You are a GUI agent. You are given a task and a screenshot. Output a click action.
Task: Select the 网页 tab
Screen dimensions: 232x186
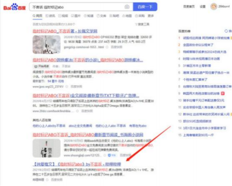[x=38, y=16]
